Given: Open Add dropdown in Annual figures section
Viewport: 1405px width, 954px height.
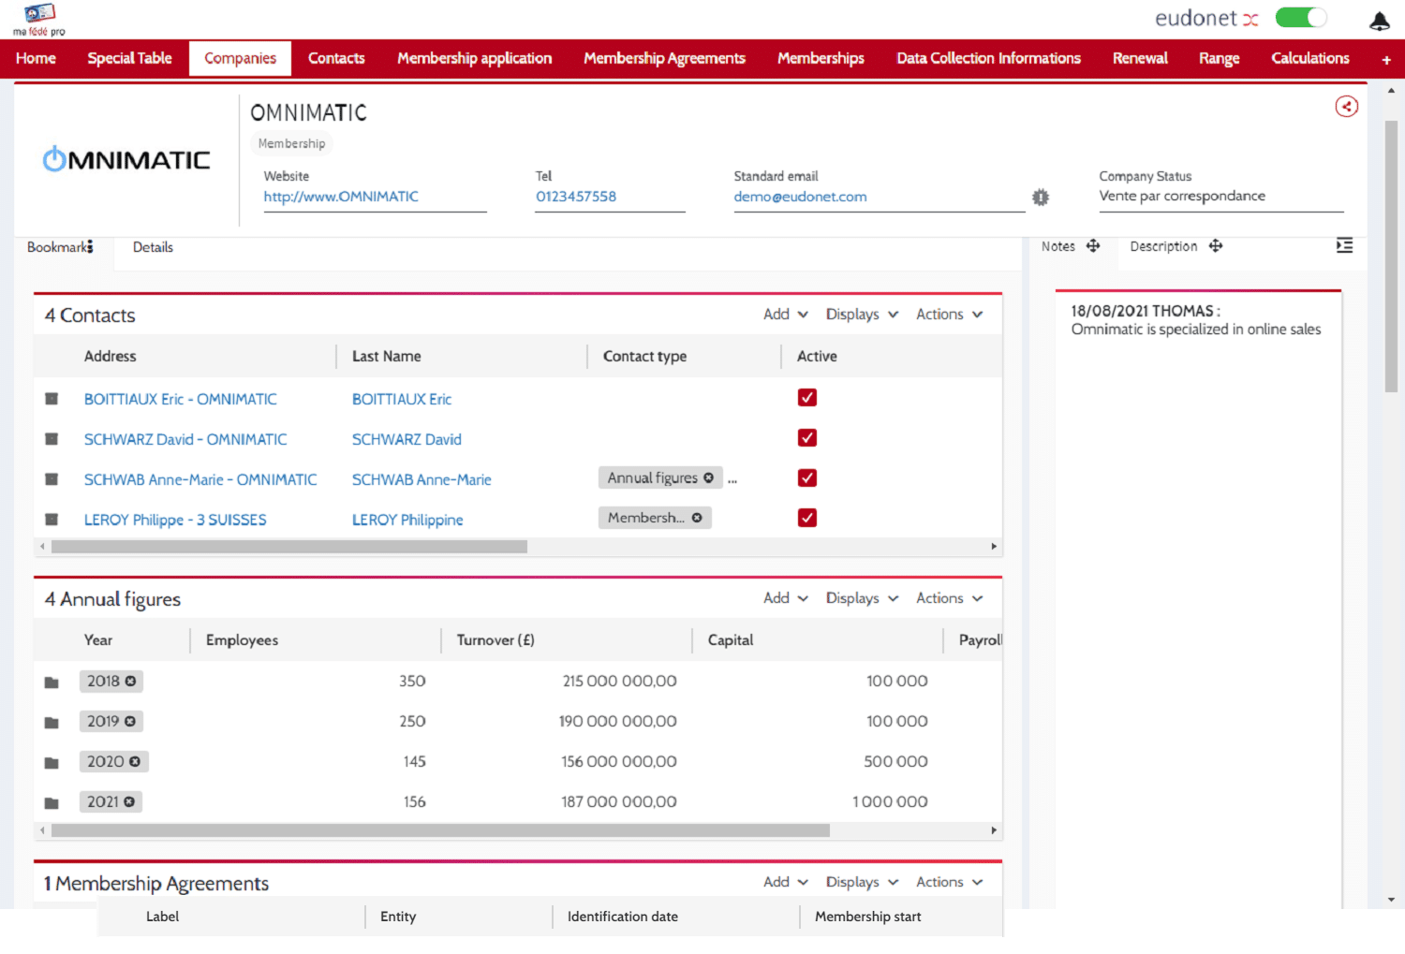Looking at the screenshot, I should tap(785, 598).
